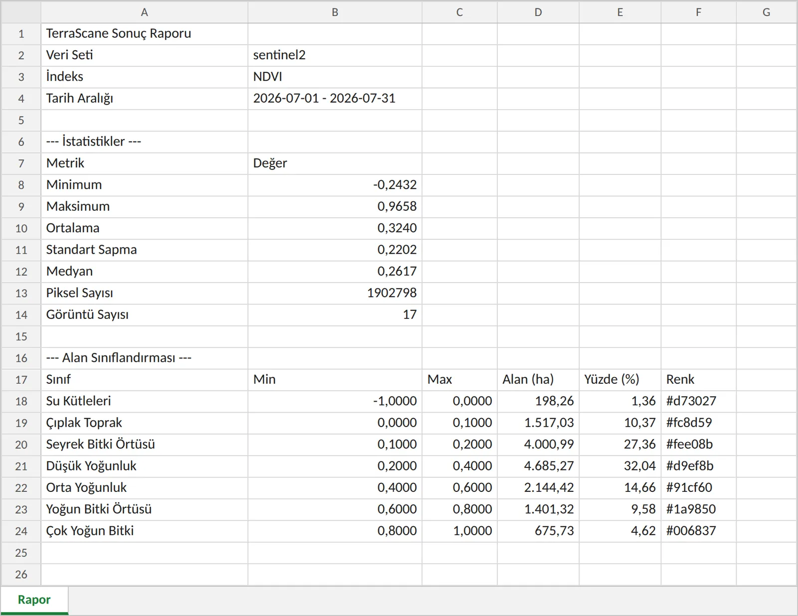Click the 'Çok Yoğun Bitki' cell
The width and height of the screenshot is (798, 616).
[x=144, y=532]
